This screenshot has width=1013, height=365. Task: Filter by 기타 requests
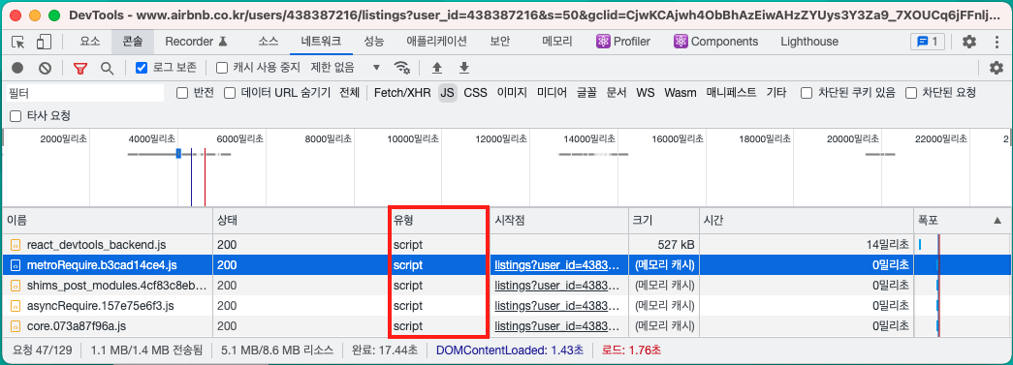(x=776, y=93)
